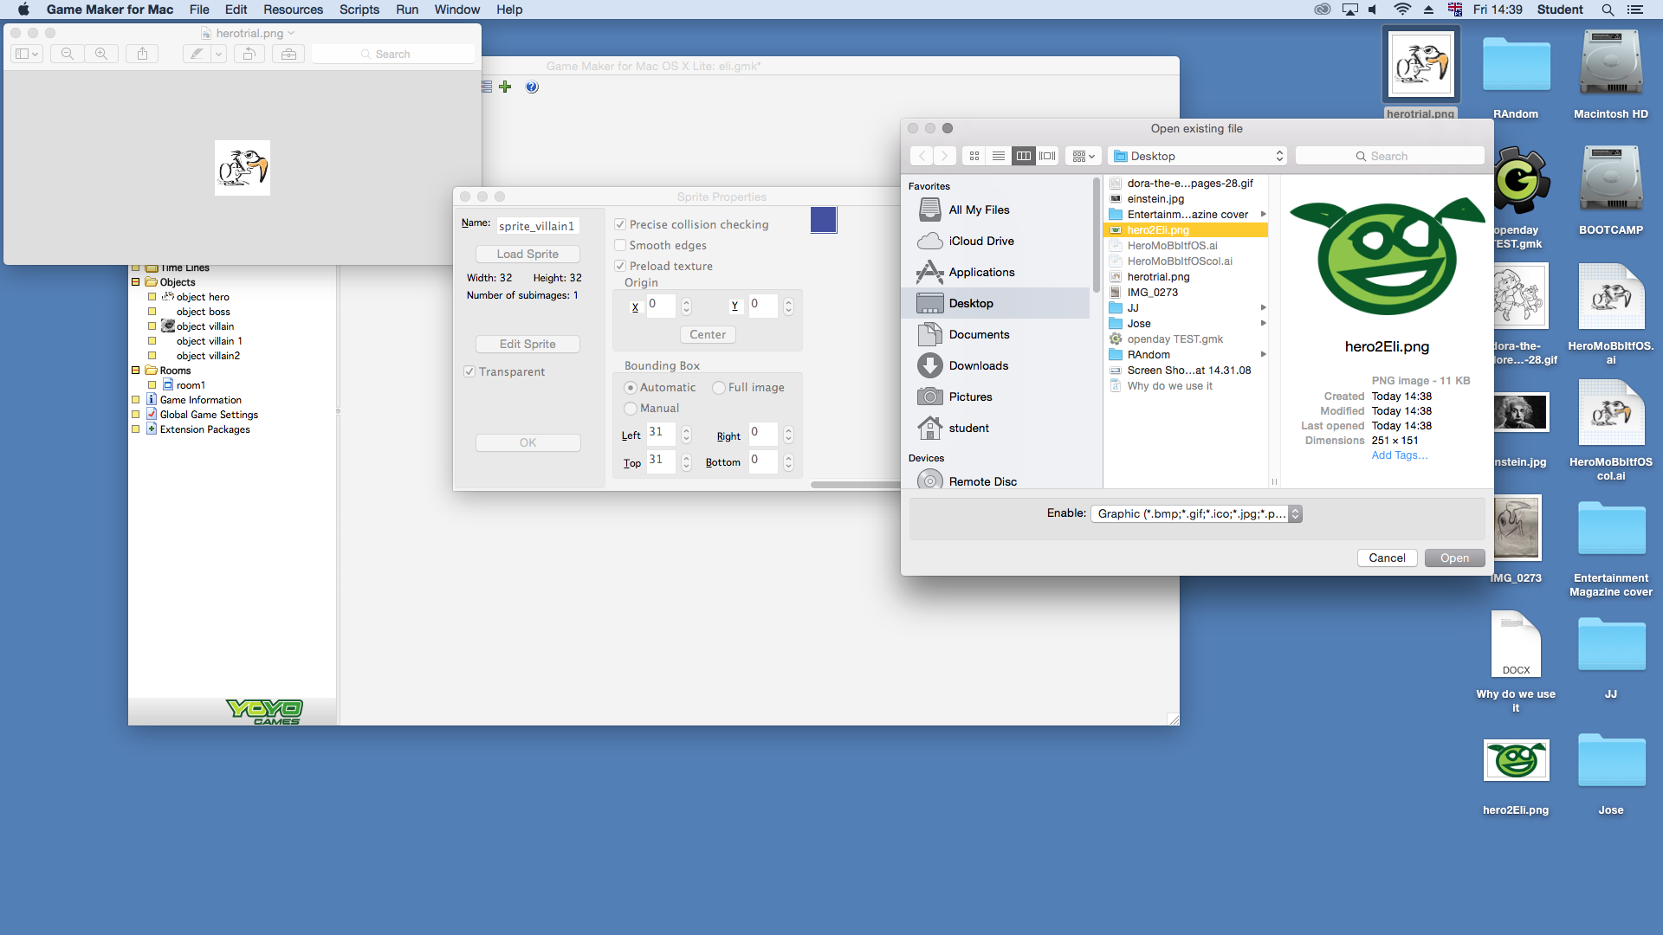
Task: Open the Resources menu
Action: point(293,10)
